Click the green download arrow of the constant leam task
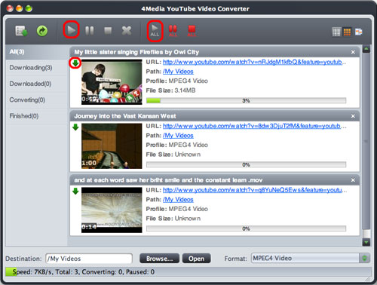Screen dimensions: 377x285 [x=75, y=192]
